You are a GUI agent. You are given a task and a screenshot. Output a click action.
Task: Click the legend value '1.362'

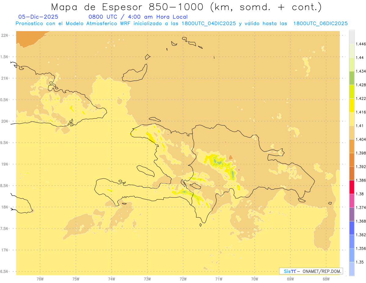361,235
